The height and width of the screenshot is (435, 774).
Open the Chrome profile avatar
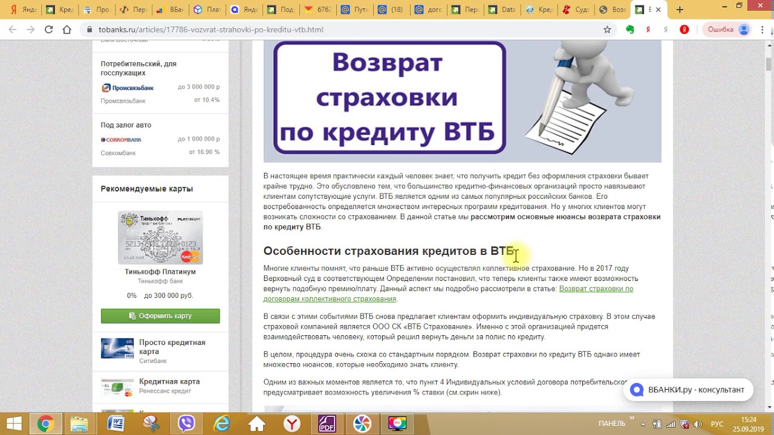pos(744,30)
